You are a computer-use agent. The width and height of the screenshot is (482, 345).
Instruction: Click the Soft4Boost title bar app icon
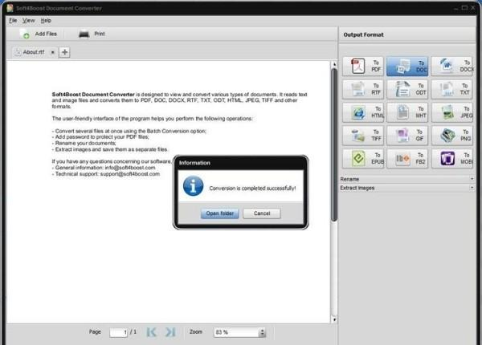10,8
